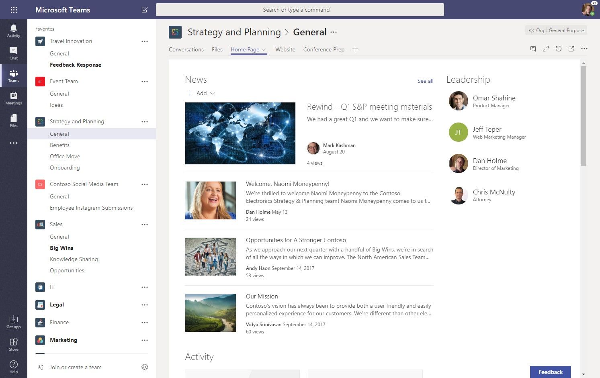Open tab conversation icon in the toolbar
The image size is (600, 378).
(533, 49)
